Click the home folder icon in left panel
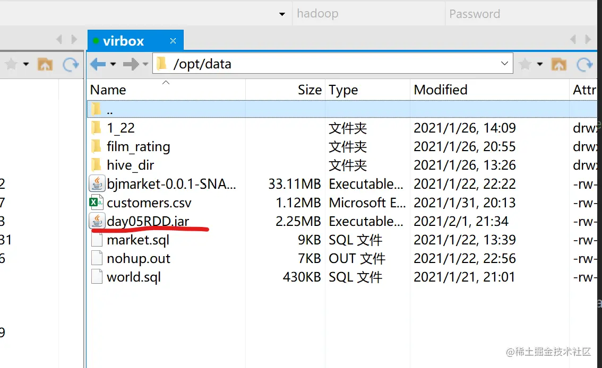Screen dimensions: 602x368 45,64
